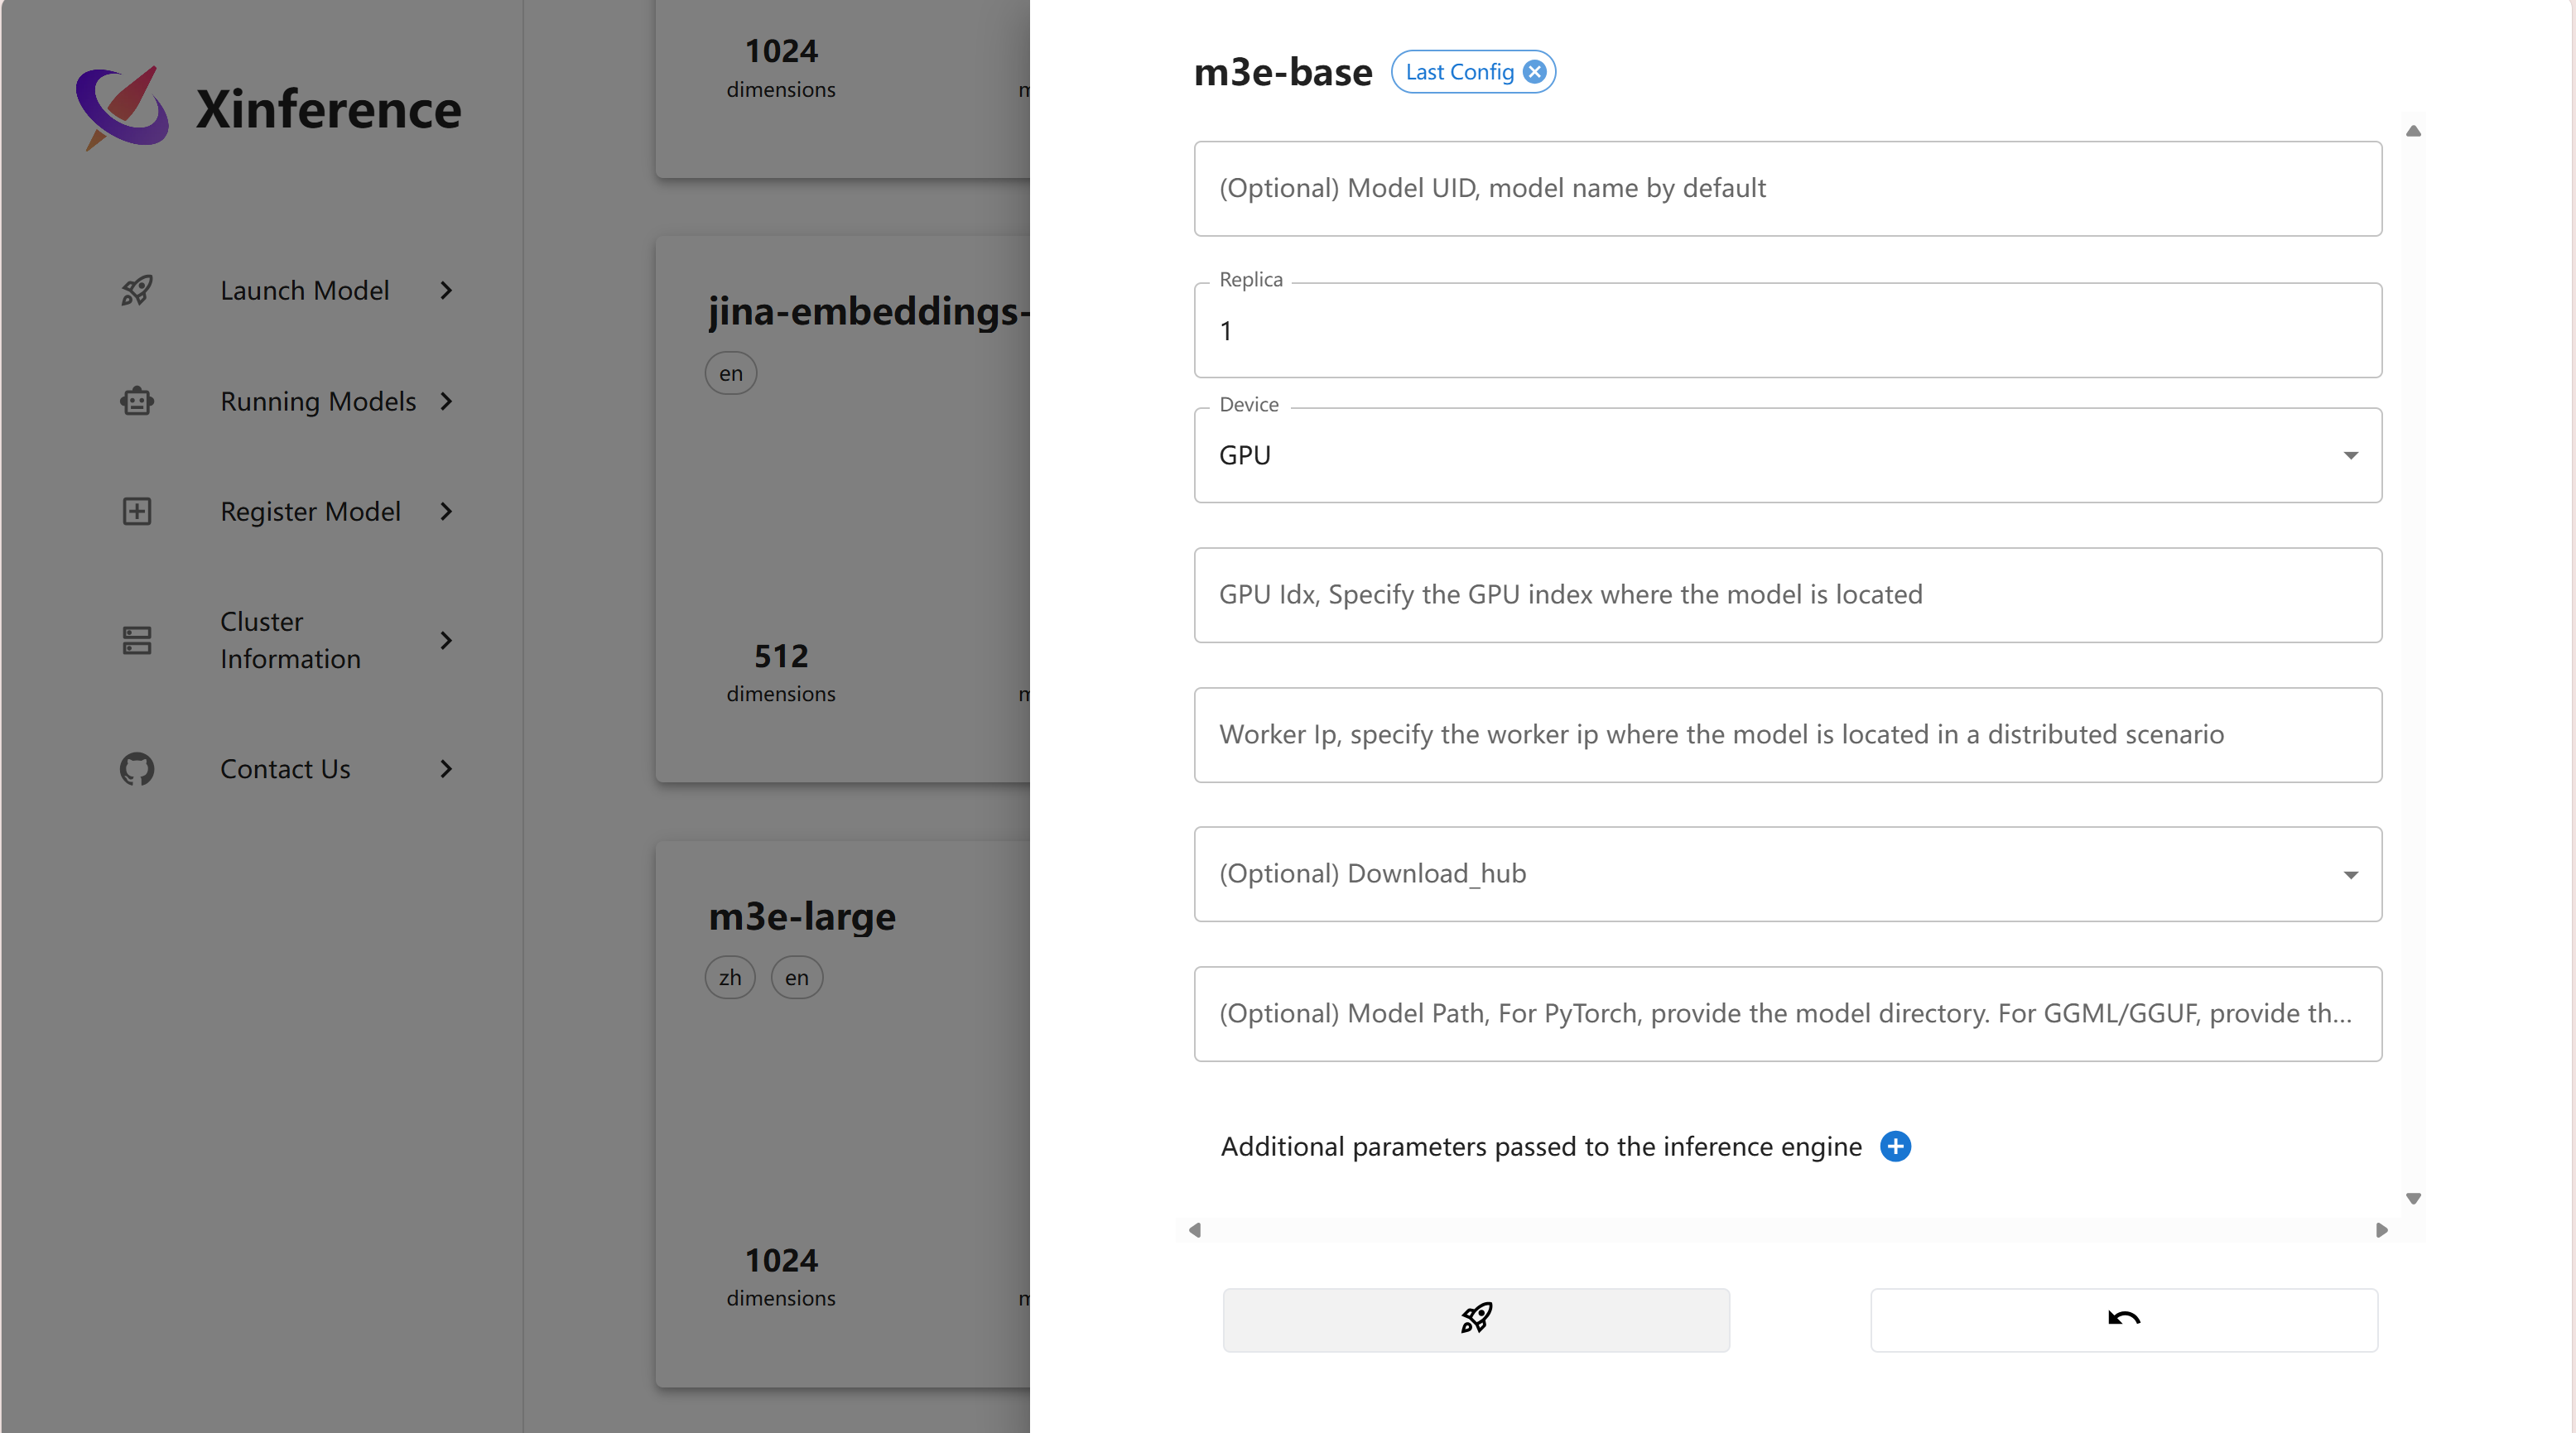Image resolution: width=2576 pixels, height=1433 pixels.
Task: Expand the Contact Us chevron
Action: tap(446, 769)
